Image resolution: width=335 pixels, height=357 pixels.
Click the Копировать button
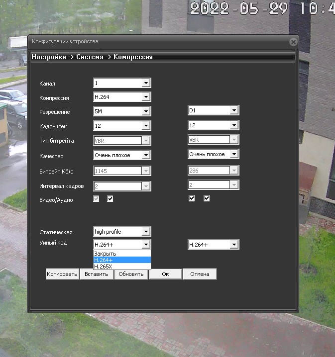(62, 274)
